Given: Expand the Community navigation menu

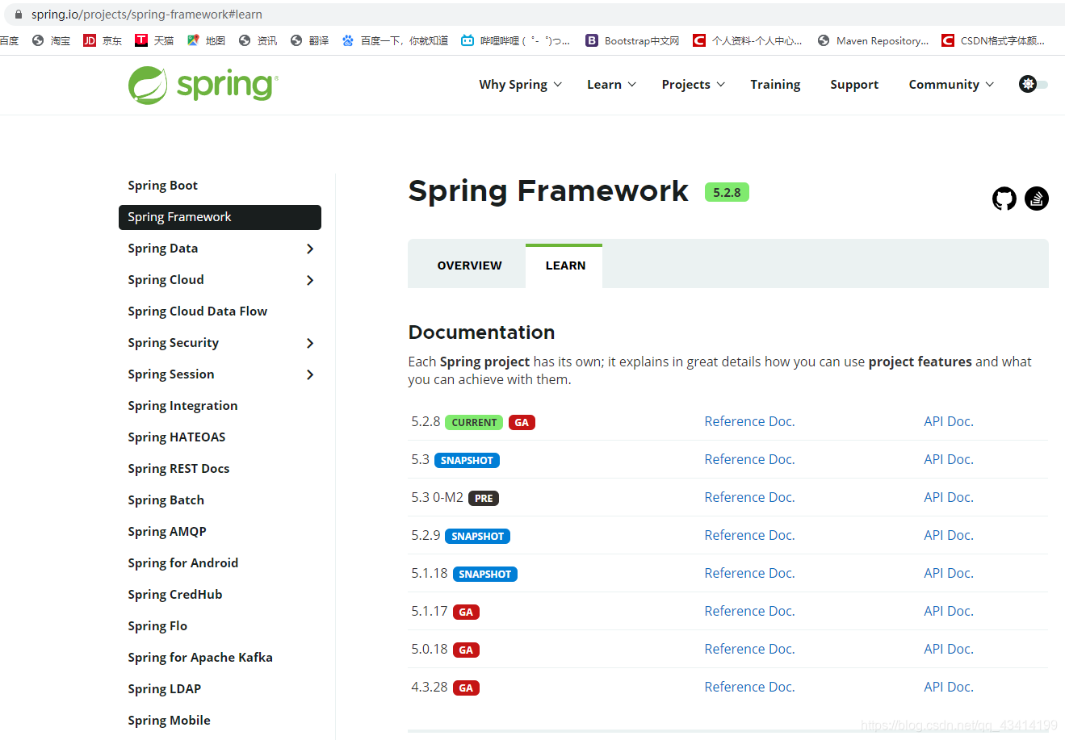Looking at the screenshot, I should pos(951,85).
